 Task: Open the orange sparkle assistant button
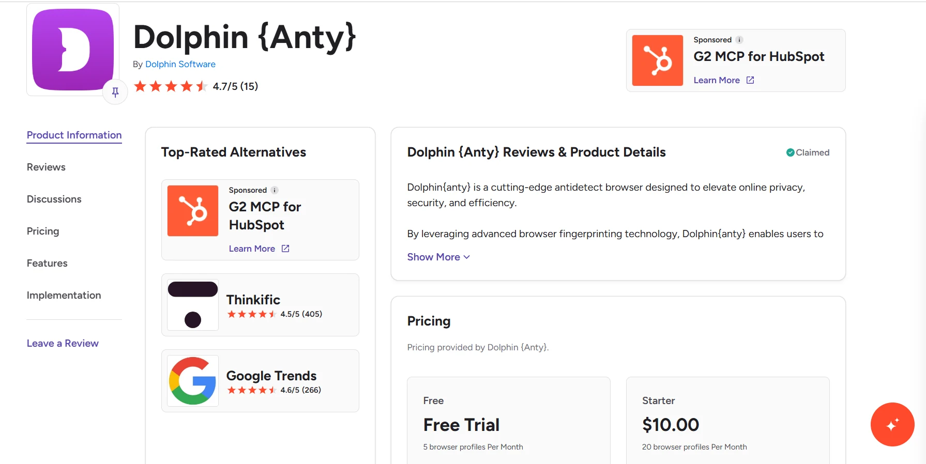(x=892, y=424)
